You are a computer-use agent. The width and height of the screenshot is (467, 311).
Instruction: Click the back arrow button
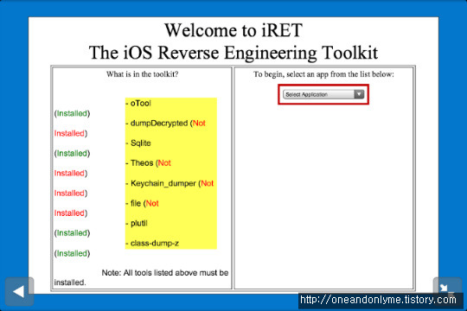[x=19, y=292]
